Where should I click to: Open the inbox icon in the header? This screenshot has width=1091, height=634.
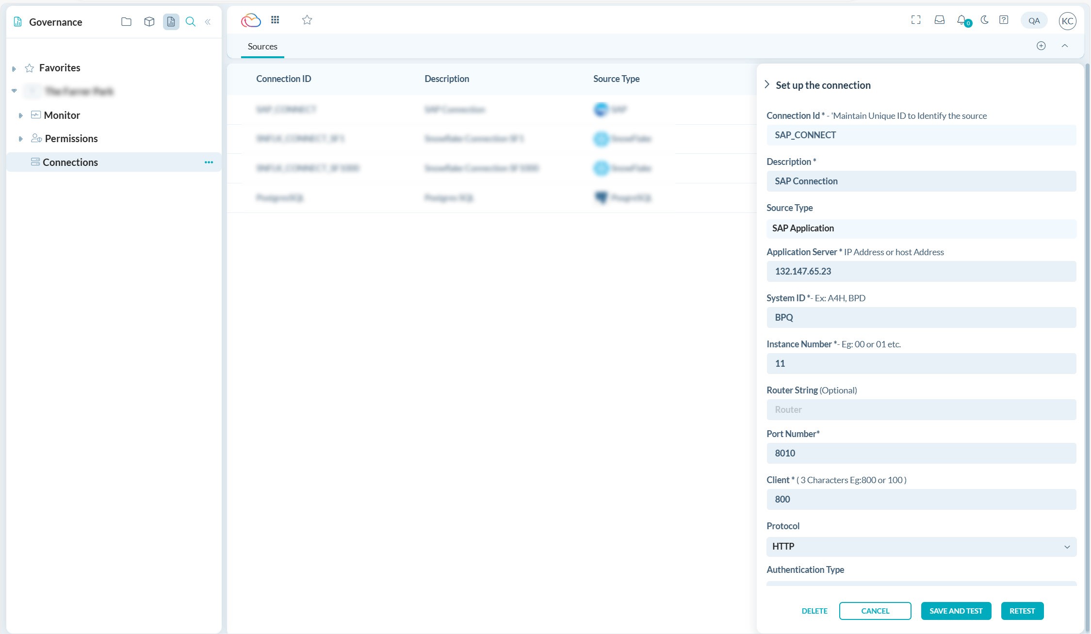tap(939, 20)
